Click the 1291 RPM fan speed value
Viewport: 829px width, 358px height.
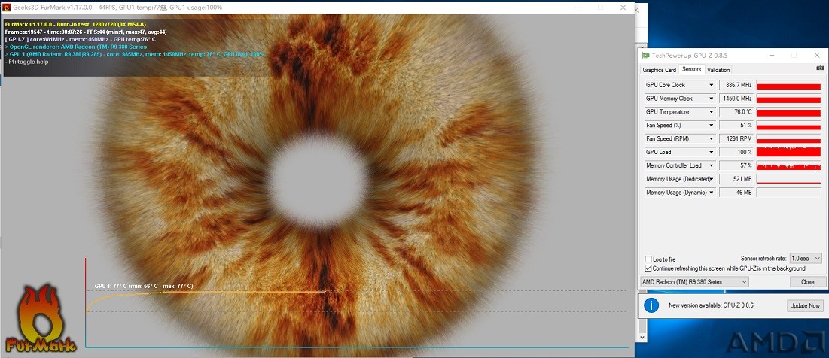click(x=736, y=139)
